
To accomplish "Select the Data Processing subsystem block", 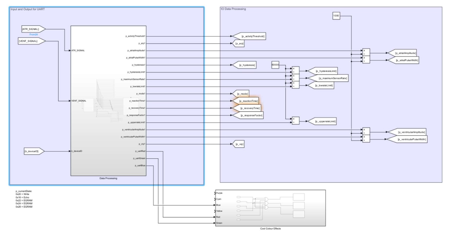I will [x=108, y=101].
